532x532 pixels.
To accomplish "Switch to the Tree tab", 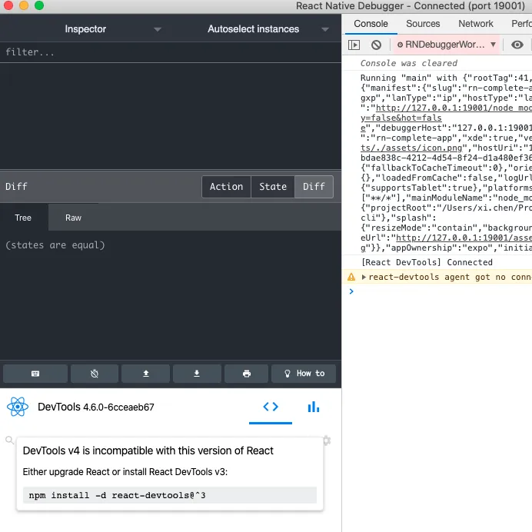I will click(x=23, y=218).
